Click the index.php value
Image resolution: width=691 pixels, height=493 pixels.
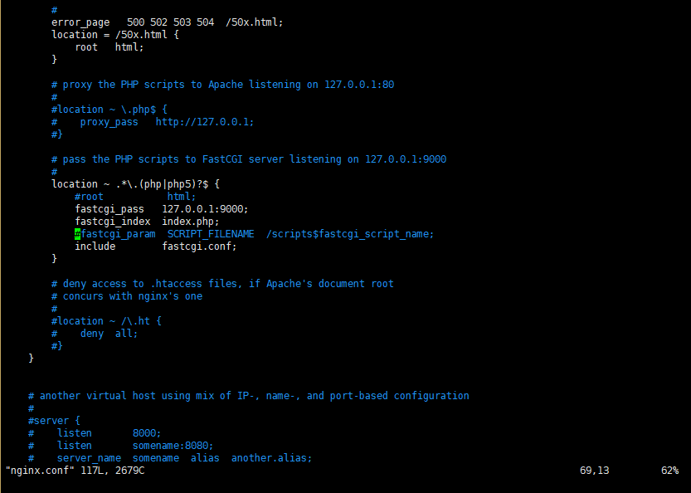coord(191,222)
